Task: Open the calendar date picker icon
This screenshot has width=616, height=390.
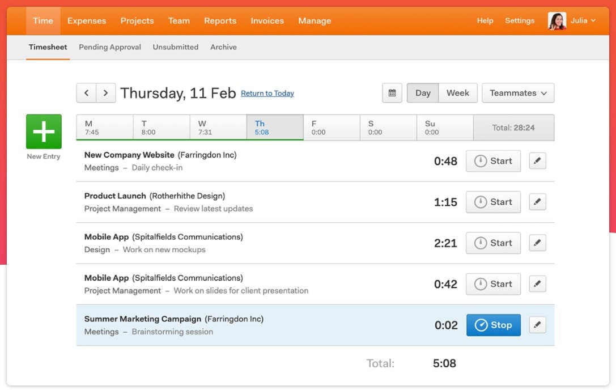Action: [392, 93]
